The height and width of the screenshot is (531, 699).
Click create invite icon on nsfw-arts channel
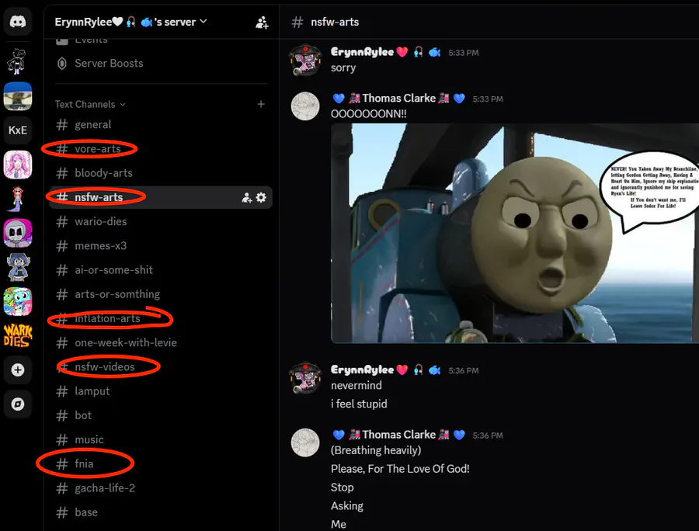pyautogui.click(x=247, y=197)
